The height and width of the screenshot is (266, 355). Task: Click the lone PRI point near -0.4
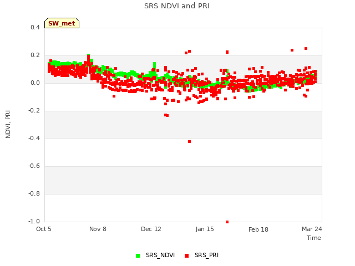coord(190,142)
